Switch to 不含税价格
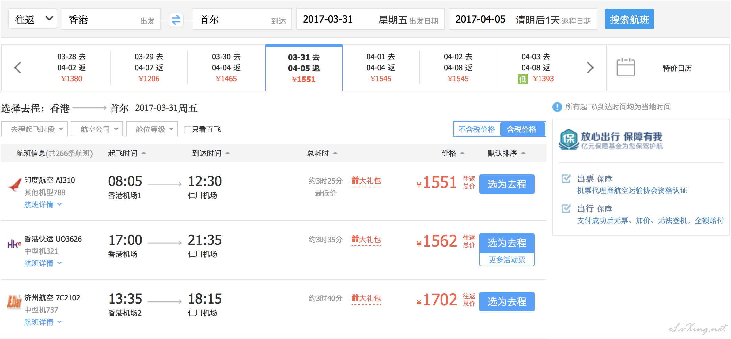 477,129
